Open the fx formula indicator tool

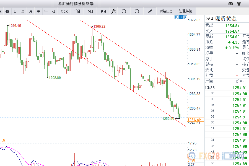pos(114,11)
